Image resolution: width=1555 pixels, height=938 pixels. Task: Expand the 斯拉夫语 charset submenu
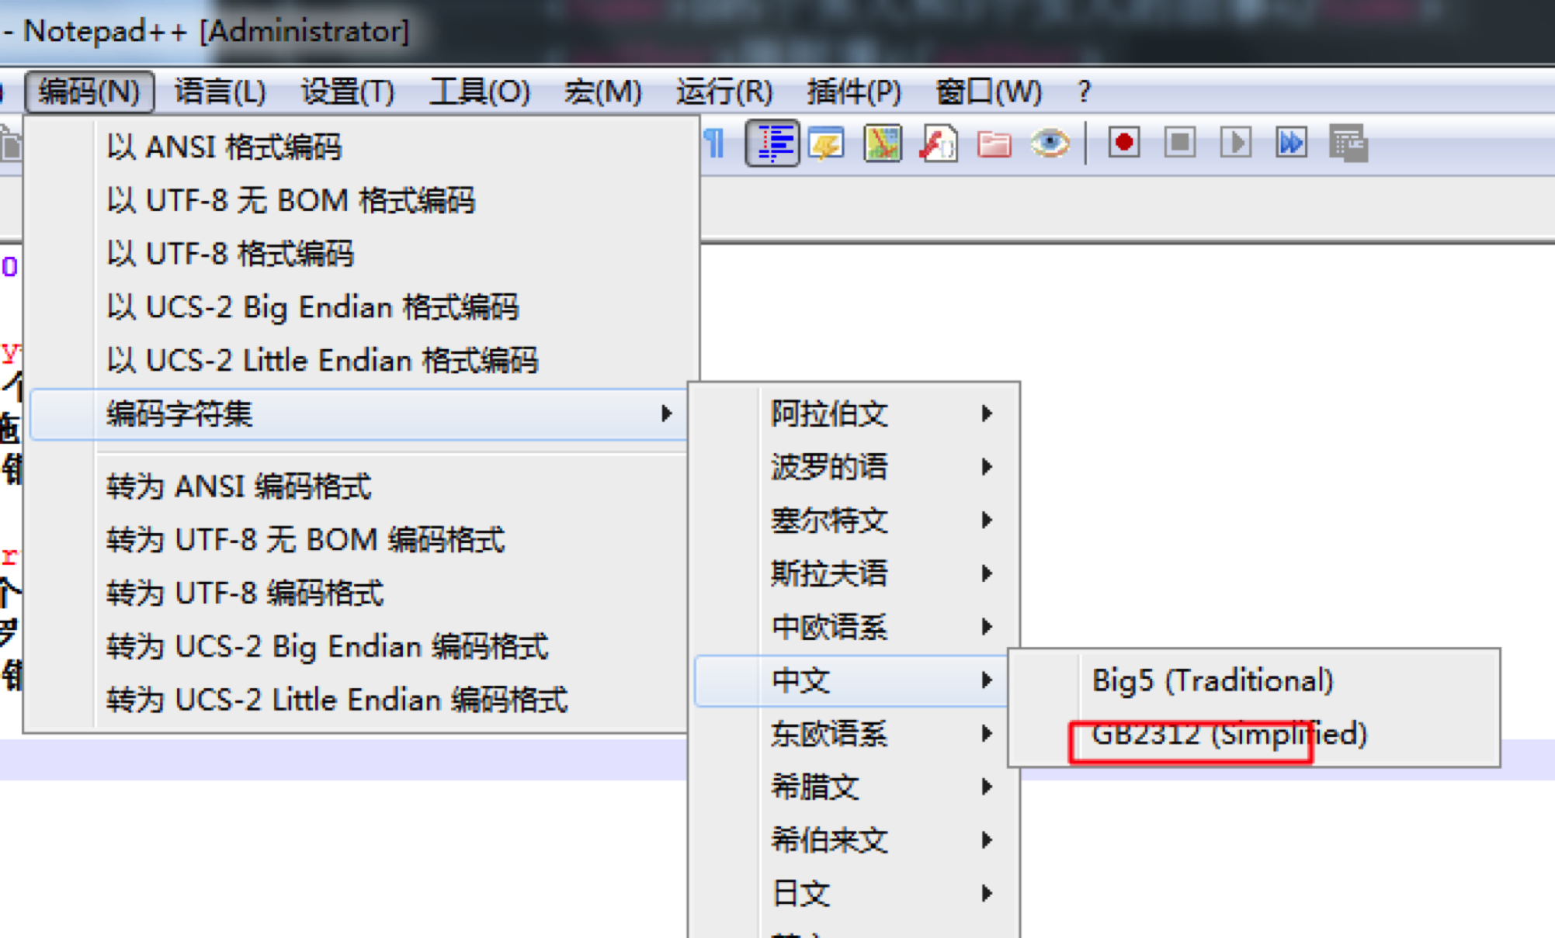855,574
